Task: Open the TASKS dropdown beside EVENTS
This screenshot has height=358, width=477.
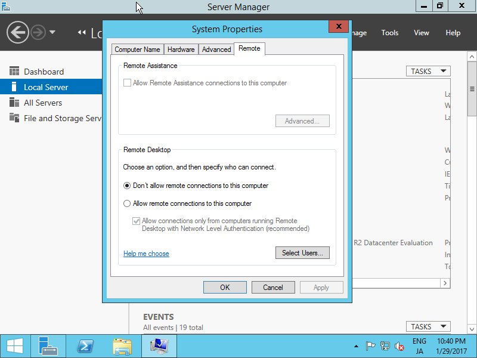Action: (x=428, y=326)
